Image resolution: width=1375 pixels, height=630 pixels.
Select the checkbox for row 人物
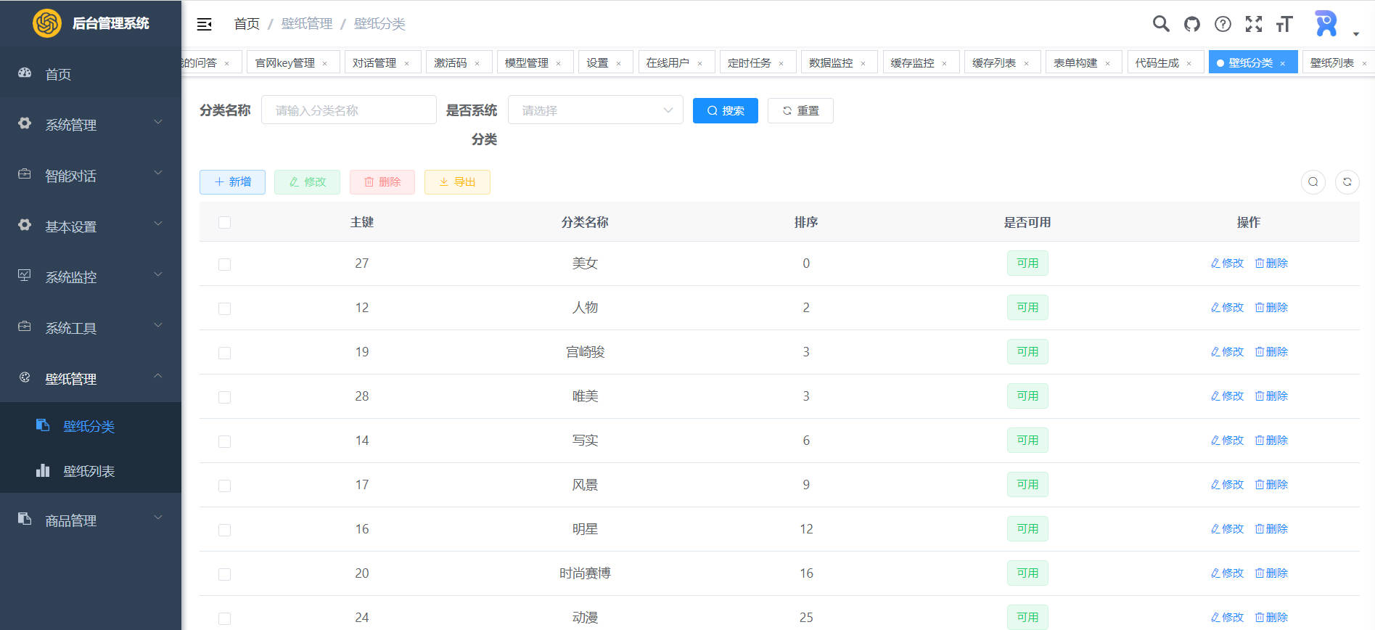coord(224,308)
